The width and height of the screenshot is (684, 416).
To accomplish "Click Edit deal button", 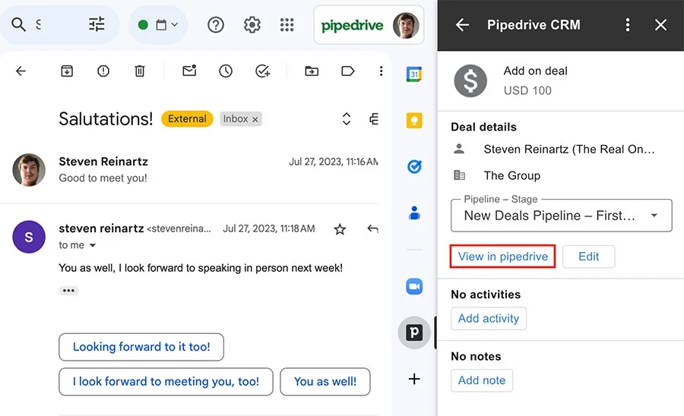I will (588, 257).
